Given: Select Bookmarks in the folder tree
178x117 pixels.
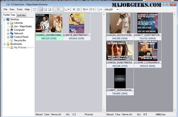Looking at the screenshot, I should [16, 44].
